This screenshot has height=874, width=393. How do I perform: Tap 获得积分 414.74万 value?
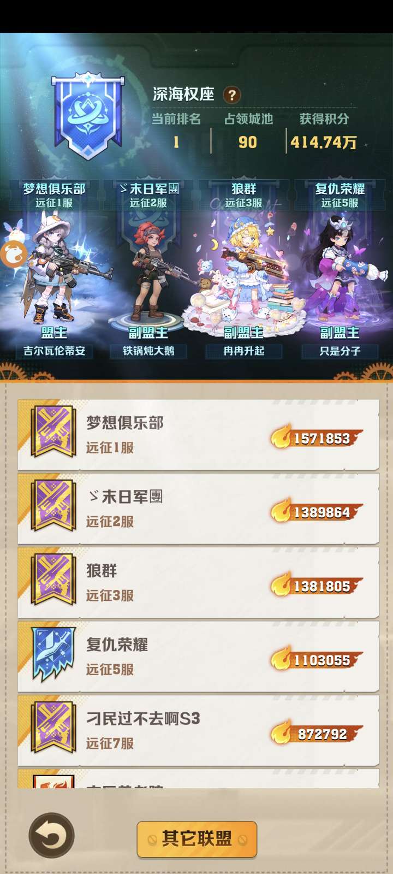click(x=323, y=143)
